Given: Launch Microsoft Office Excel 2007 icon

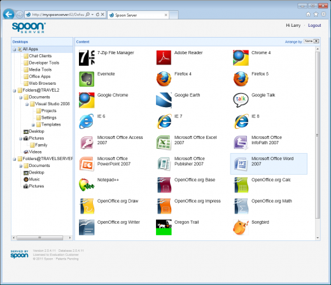Looking at the screenshot, I should point(164,142).
